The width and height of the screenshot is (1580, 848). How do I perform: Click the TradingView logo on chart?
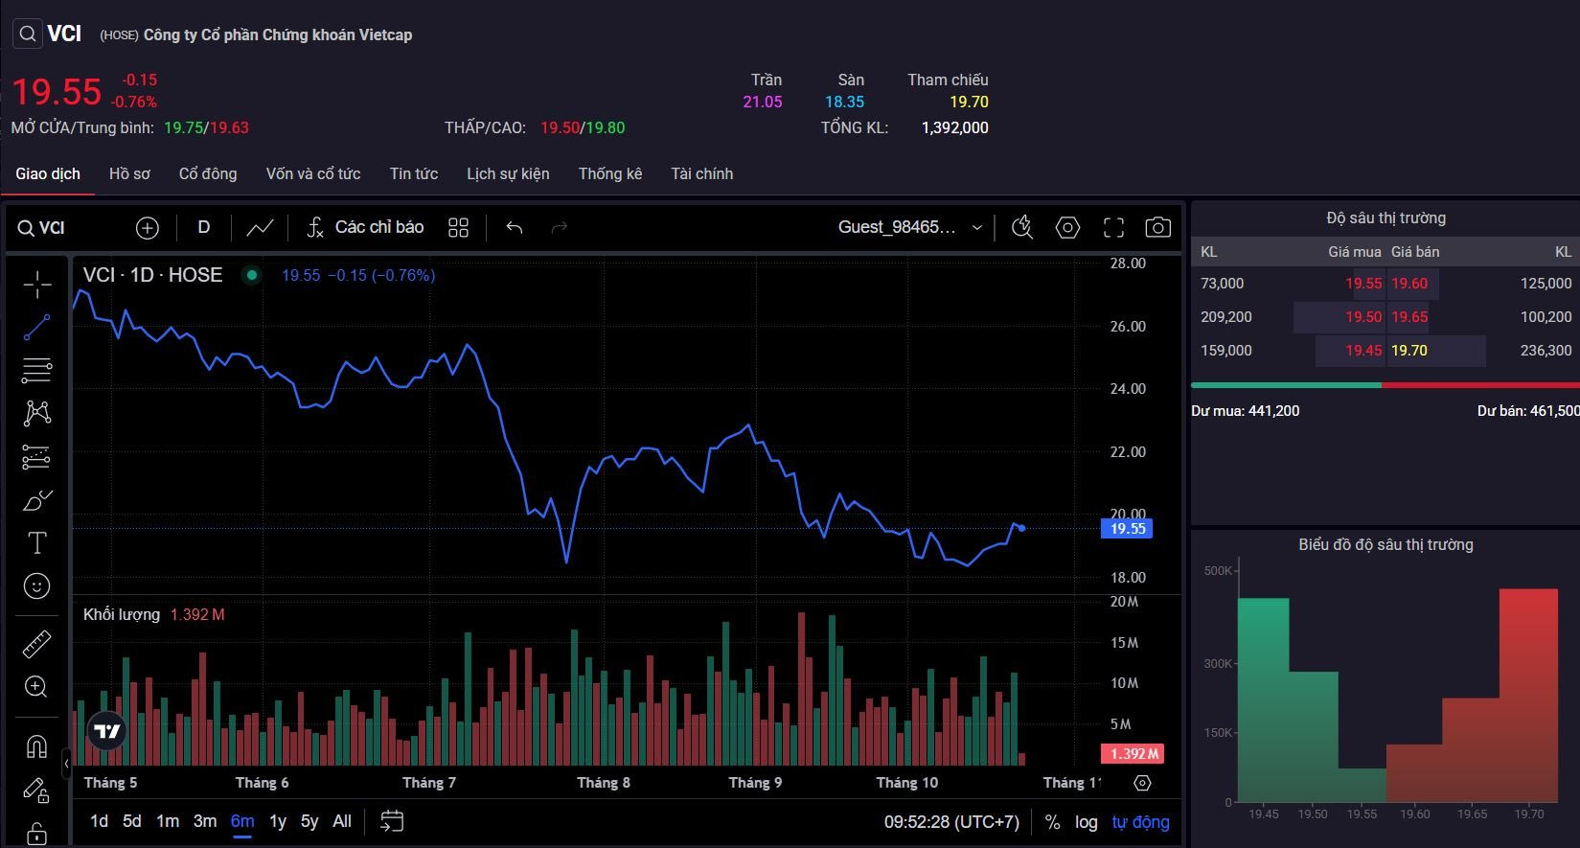[107, 732]
